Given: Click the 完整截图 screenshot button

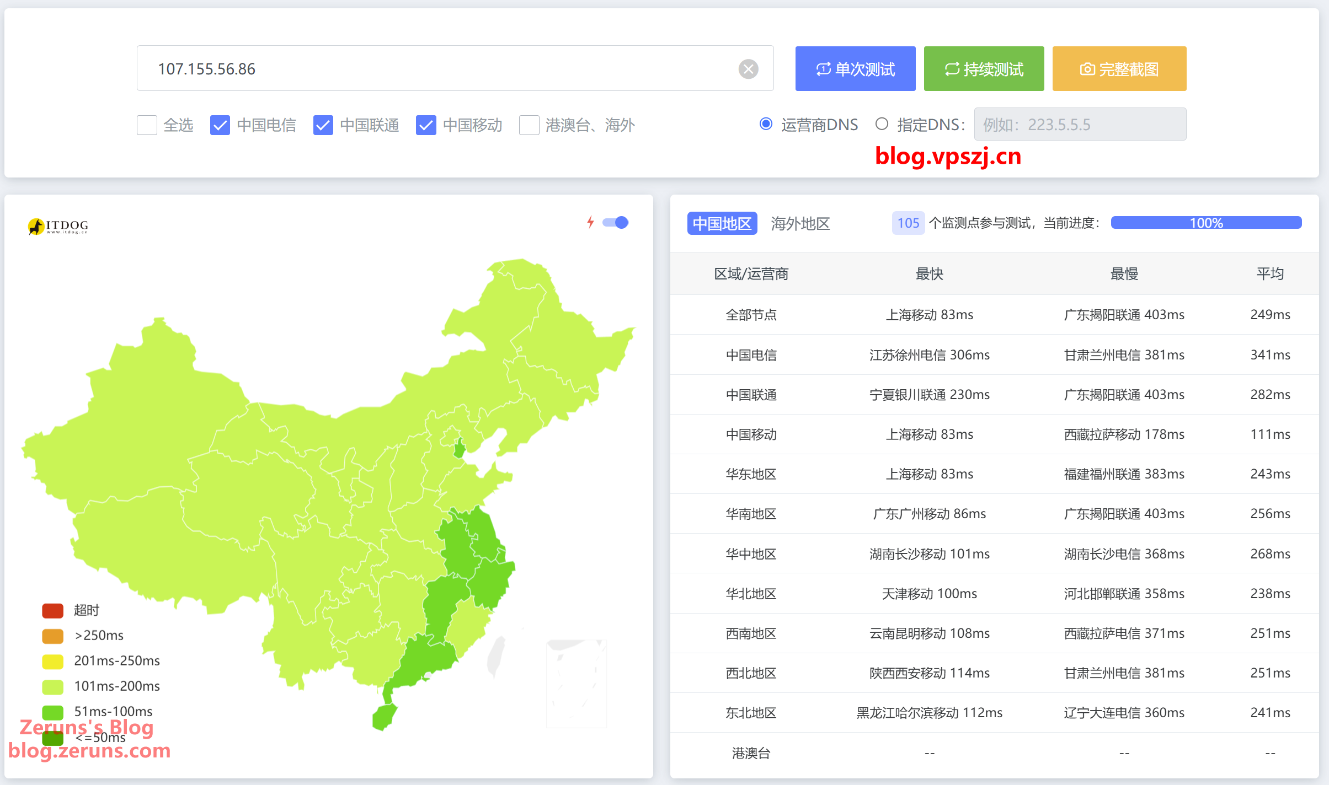Looking at the screenshot, I should [1119, 68].
